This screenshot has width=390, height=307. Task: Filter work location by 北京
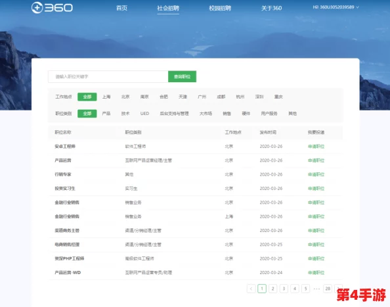(x=125, y=97)
